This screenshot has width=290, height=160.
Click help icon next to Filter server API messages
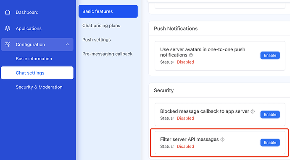[x=222, y=139]
